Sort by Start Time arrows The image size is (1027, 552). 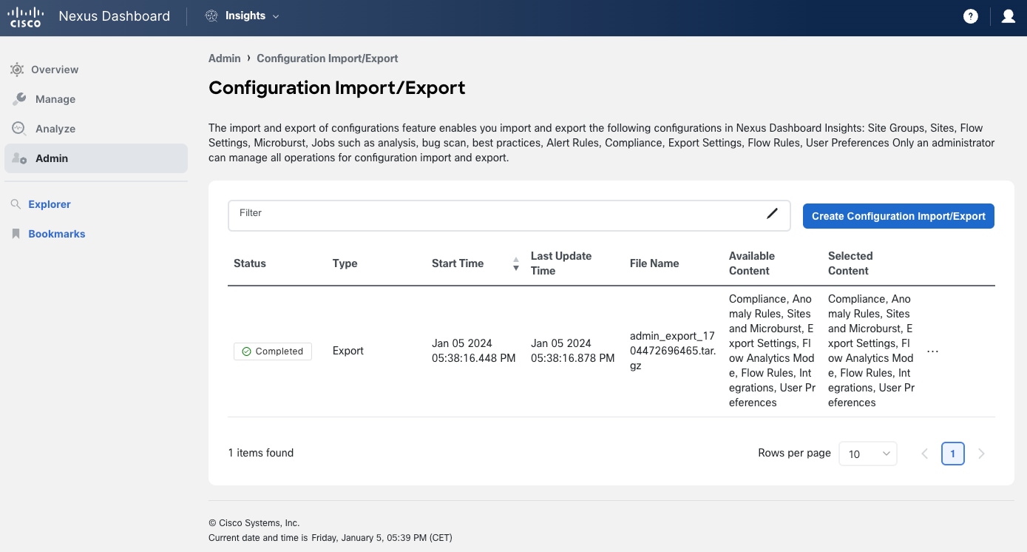pyautogui.click(x=516, y=263)
